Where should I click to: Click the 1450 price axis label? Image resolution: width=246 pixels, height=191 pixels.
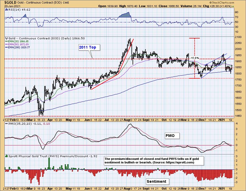point(238,116)
